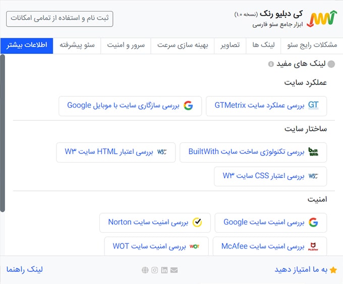The height and width of the screenshot is (284, 343).
Task: Click the کی دبلیو رنک title text
Action: (281, 14)
